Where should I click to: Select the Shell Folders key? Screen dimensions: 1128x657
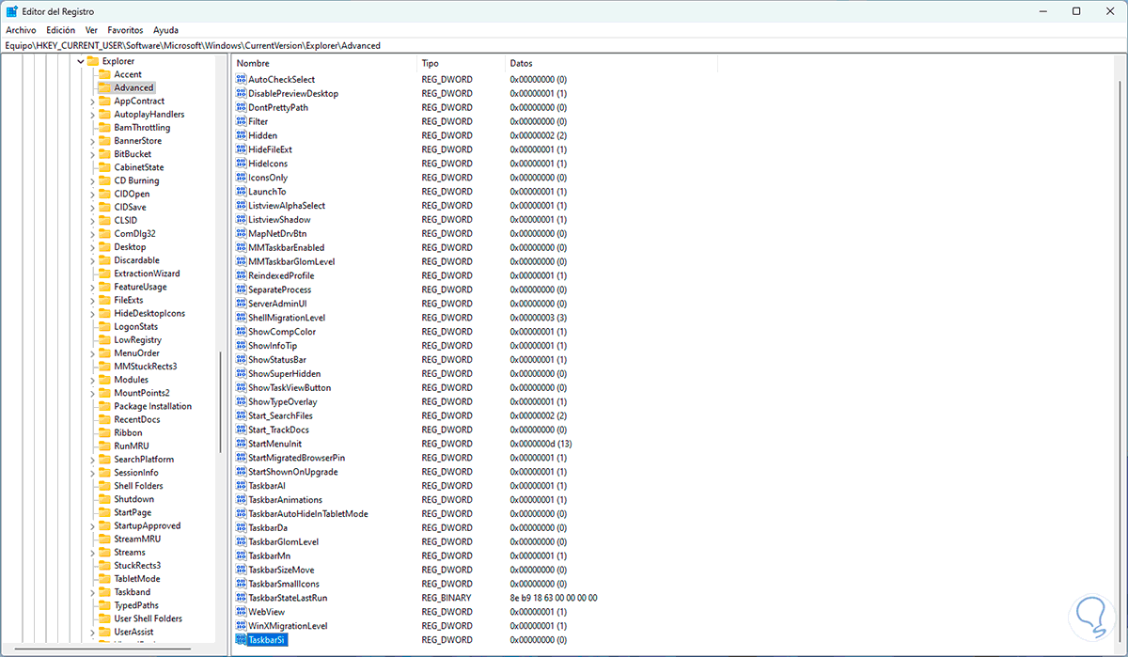(138, 486)
